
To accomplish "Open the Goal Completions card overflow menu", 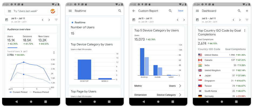I will pos(245,31).
